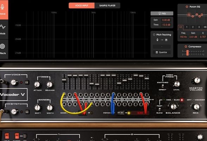Click the Q value 0.707
This screenshot has width=207, height=141.
click(x=203, y=37)
